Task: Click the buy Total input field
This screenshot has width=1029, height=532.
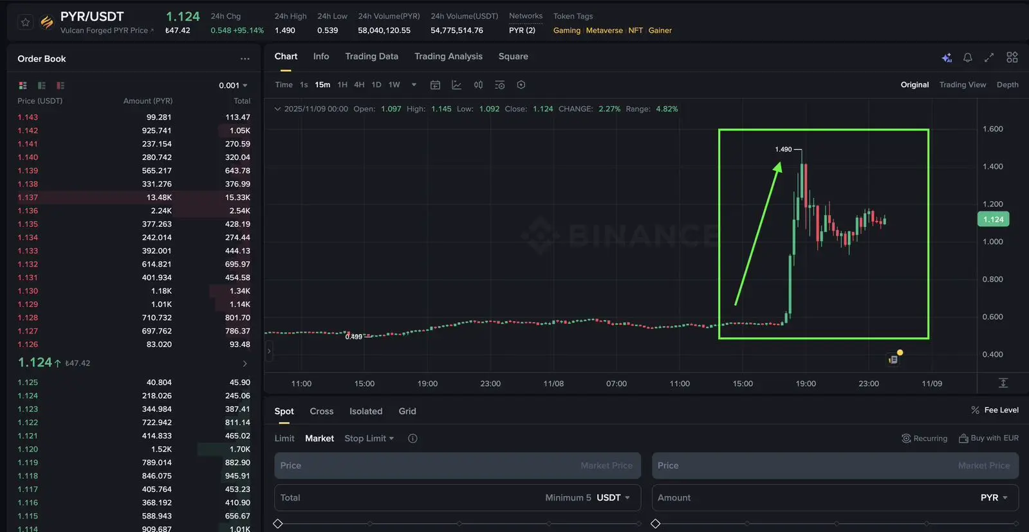Action: point(458,498)
